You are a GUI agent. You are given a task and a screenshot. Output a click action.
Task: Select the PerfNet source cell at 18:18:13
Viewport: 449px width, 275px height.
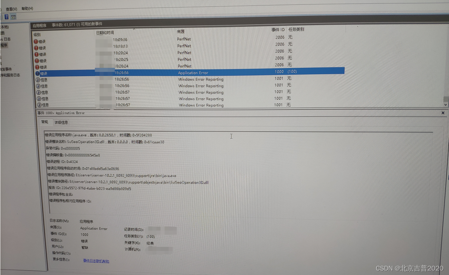[184, 46]
